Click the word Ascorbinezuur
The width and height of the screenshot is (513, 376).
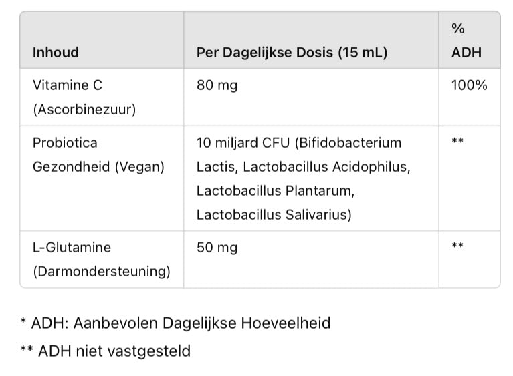coord(84,109)
